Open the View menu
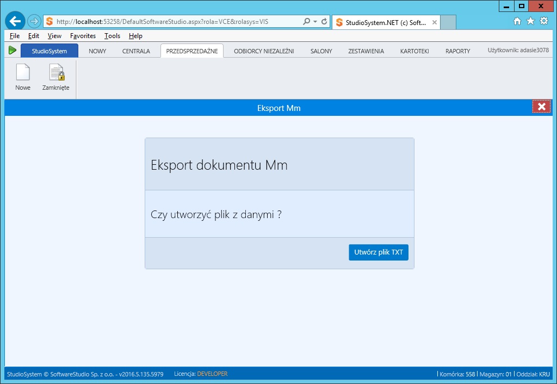 point(54,36)
